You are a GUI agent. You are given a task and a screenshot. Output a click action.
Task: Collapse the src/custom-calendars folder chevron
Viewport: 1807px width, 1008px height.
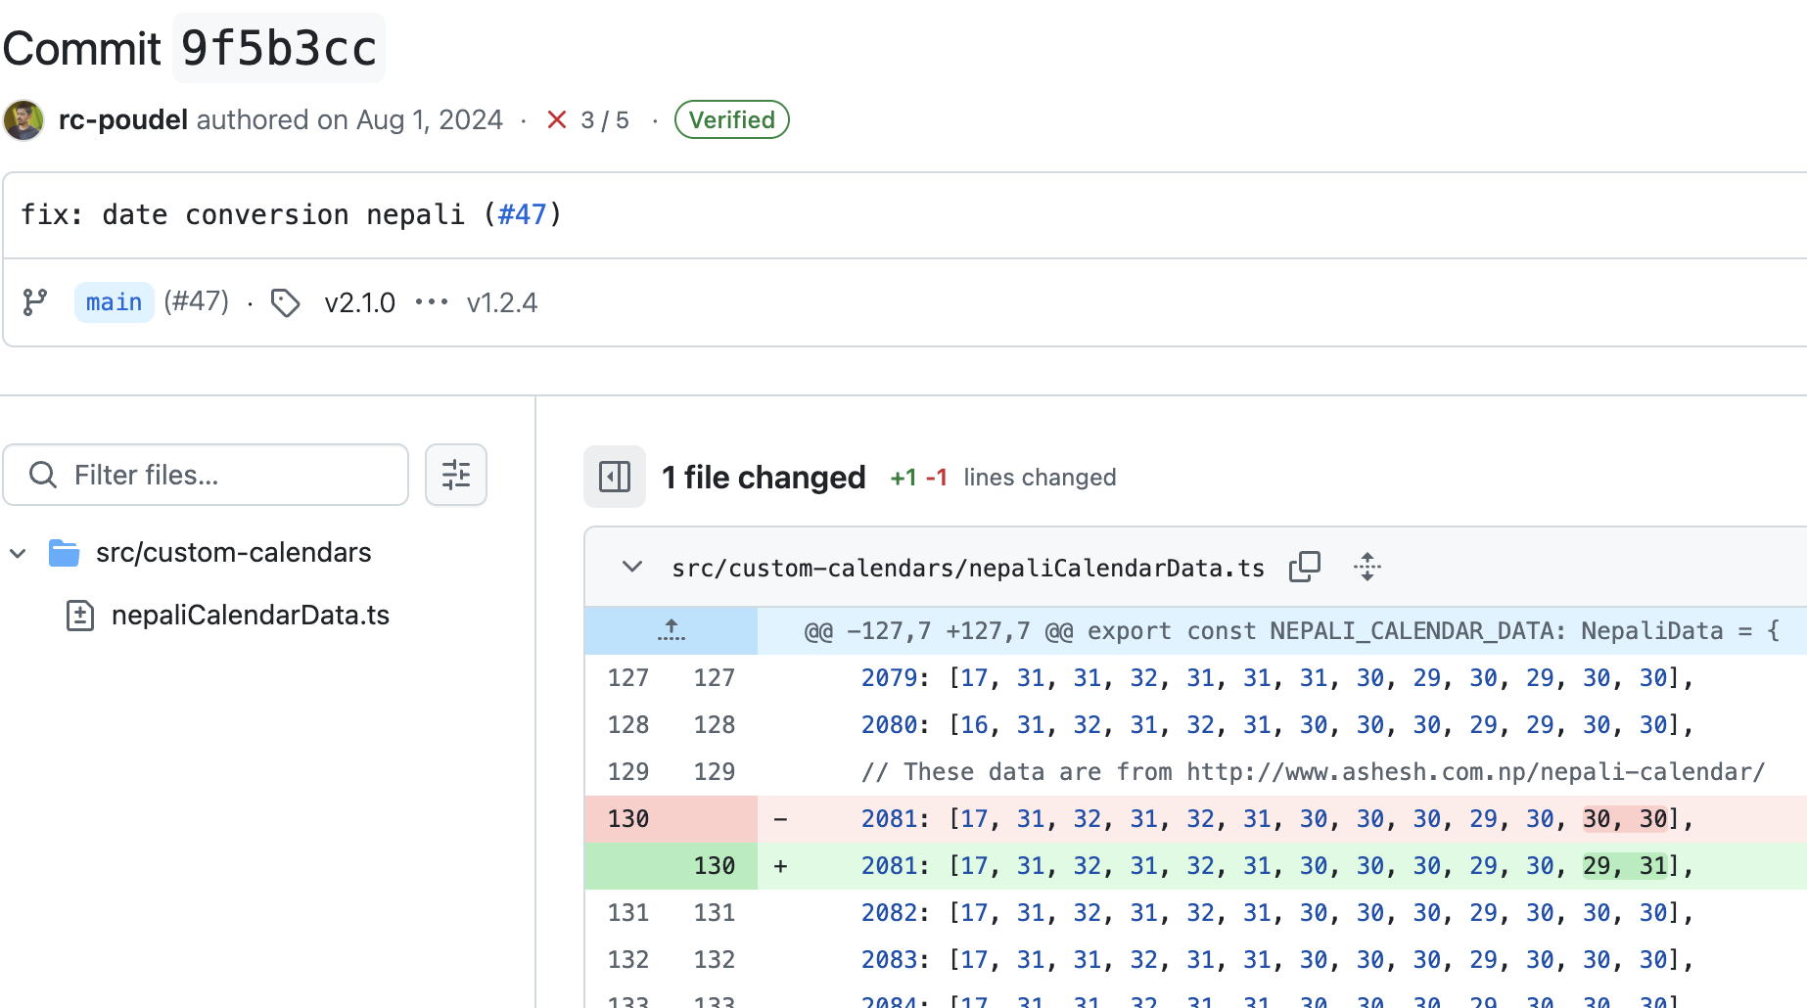coord(18,553)
